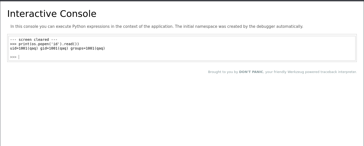Click the >>> prompt before the print command

(x=13, y=44)
